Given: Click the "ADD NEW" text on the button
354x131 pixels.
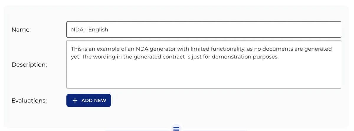Looking at the screenshot, I should (94, 100).
